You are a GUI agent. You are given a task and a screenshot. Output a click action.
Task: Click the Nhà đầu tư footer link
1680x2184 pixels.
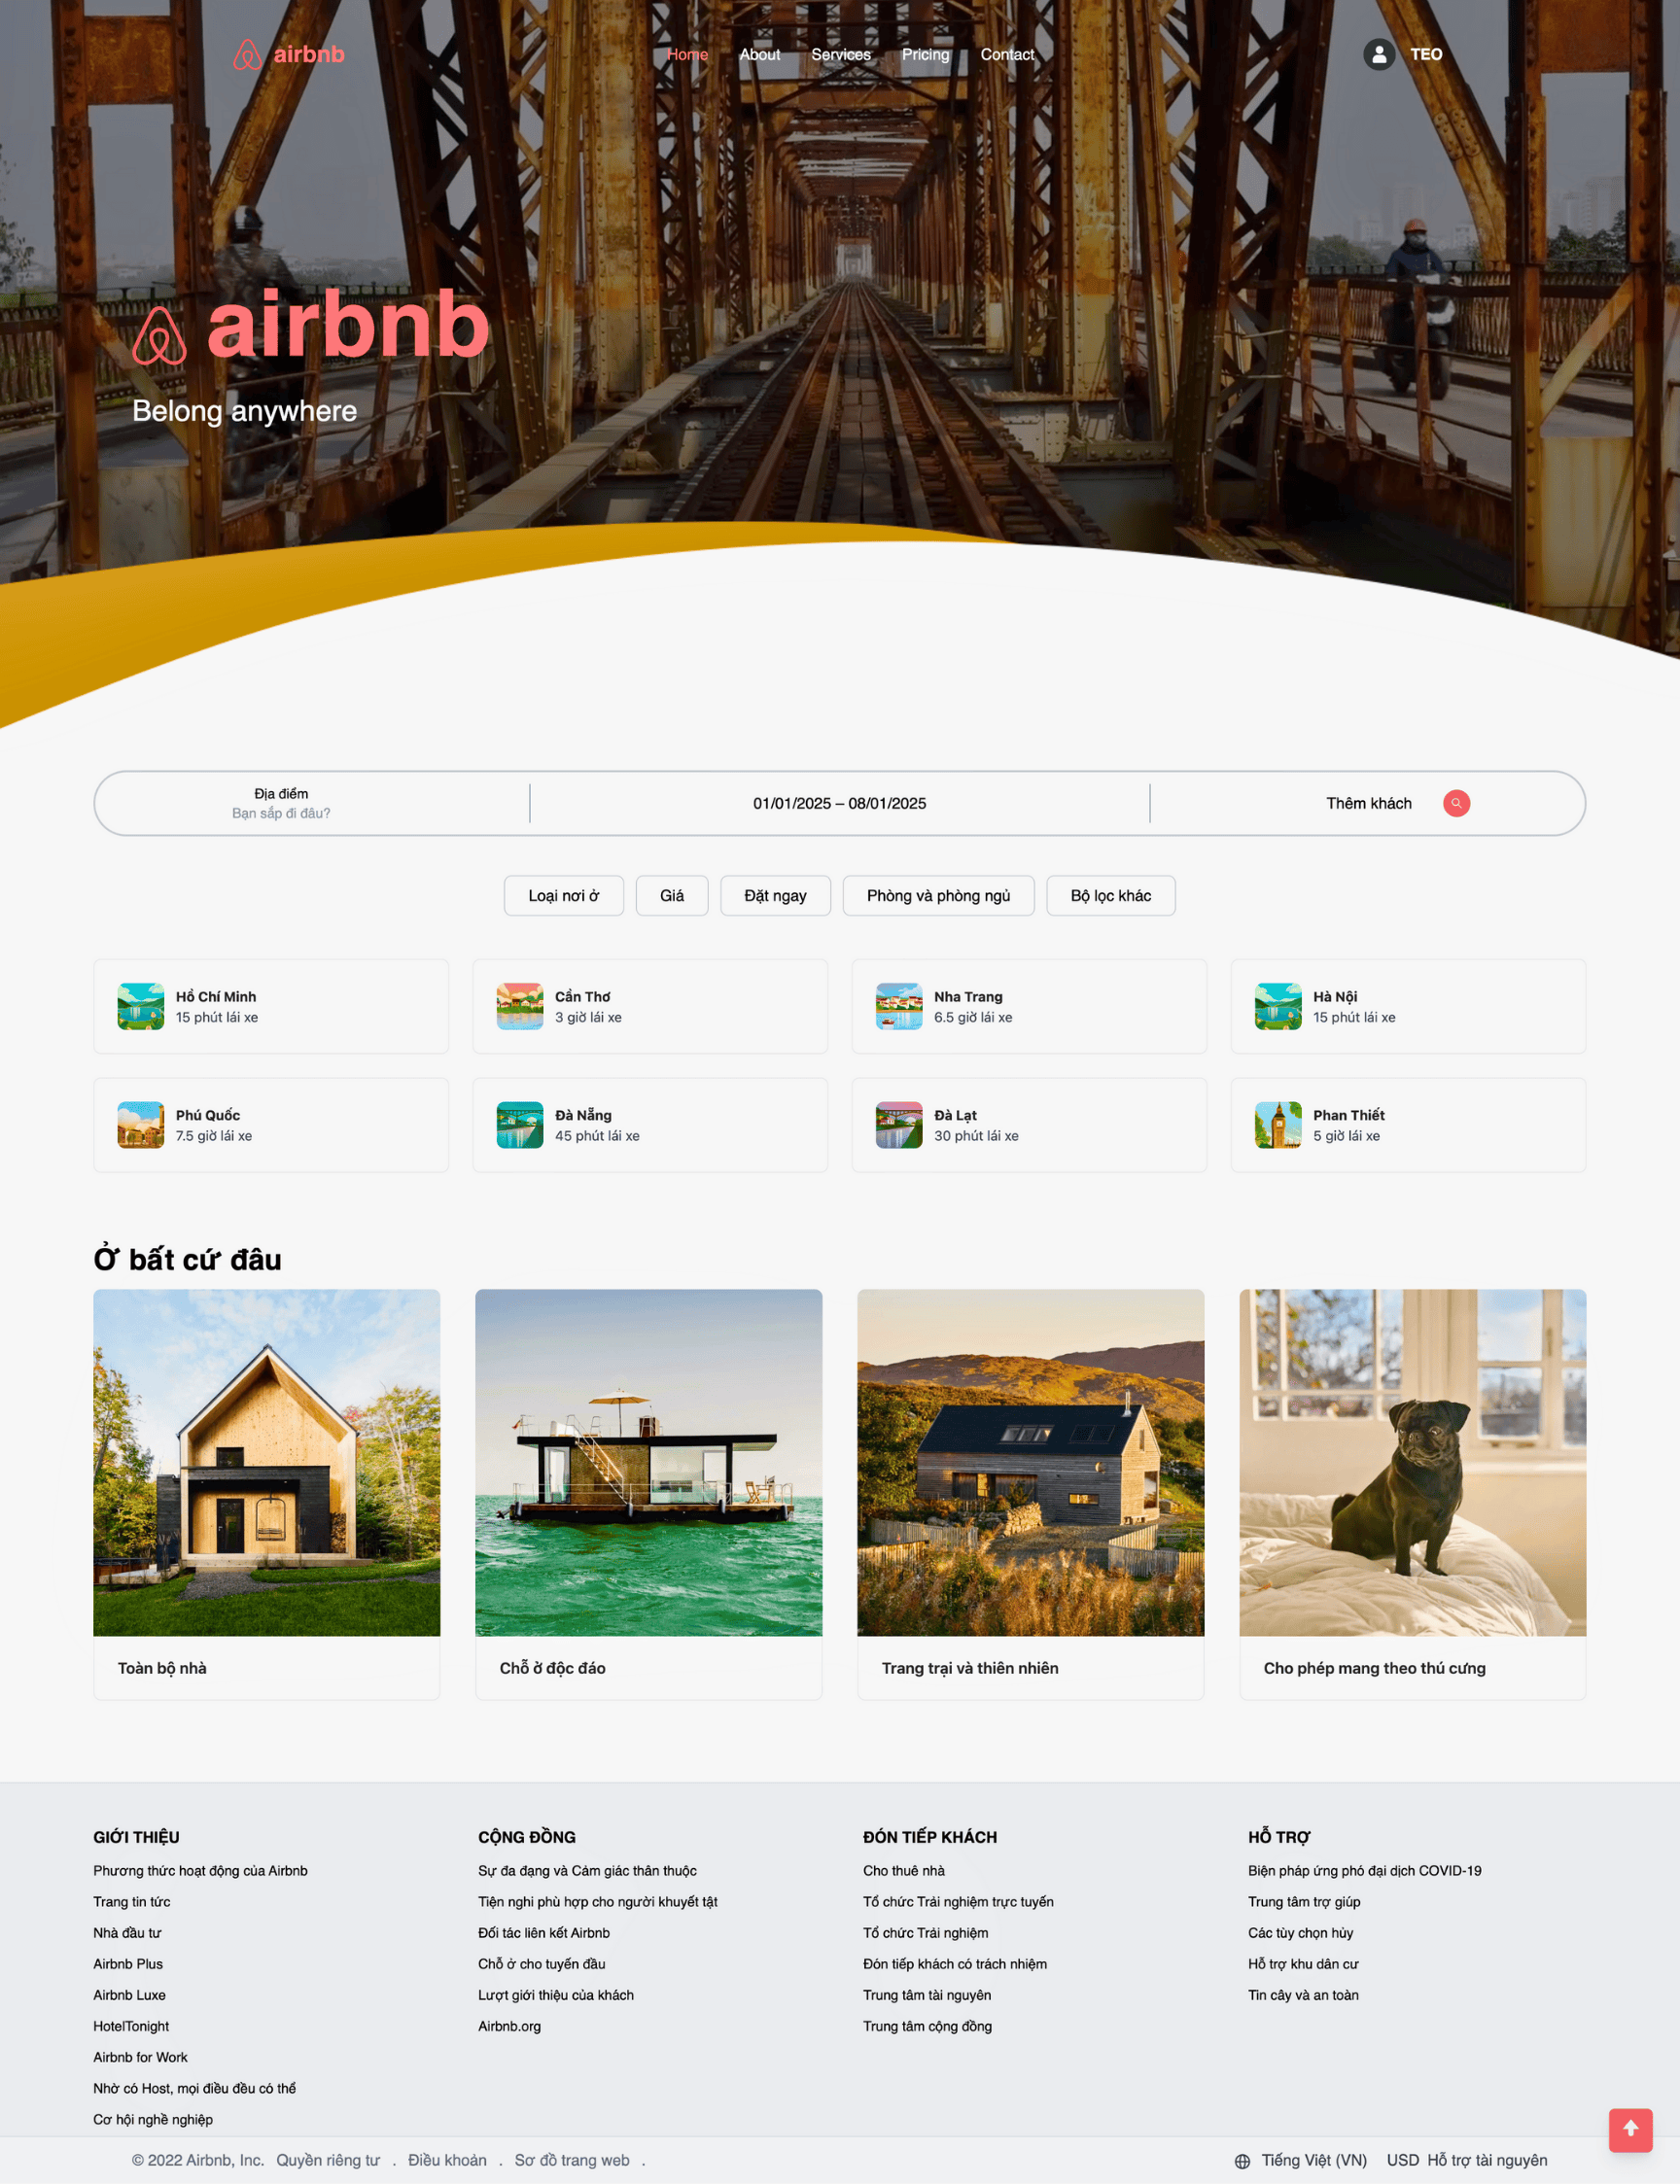[x=127, y=1932]
